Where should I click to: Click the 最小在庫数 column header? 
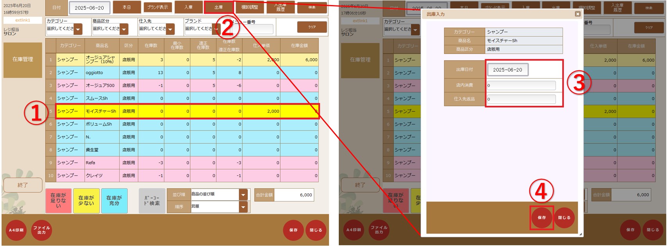click(x=177, y=46)
